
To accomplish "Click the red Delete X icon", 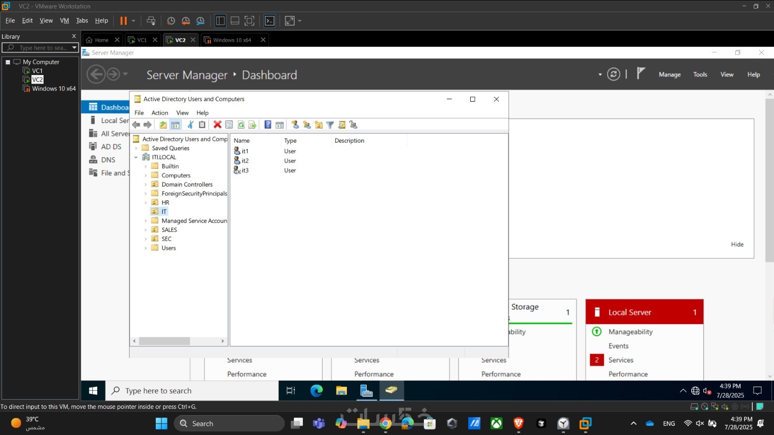I will coord(218,125).
